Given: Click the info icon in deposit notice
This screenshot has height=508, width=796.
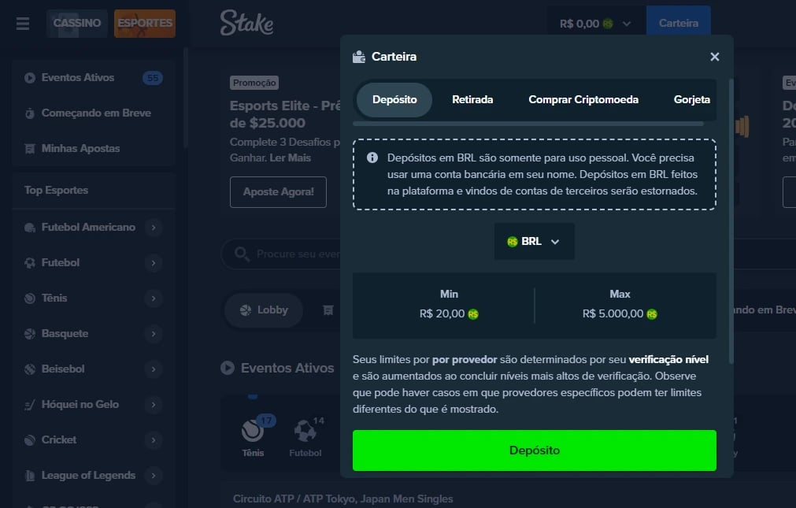Looking at the screenshot, I should tap(372, 158).
